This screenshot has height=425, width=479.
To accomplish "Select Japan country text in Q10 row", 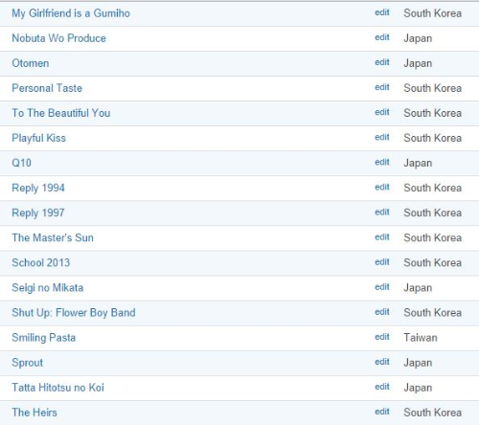I will (x=418, y=163).
